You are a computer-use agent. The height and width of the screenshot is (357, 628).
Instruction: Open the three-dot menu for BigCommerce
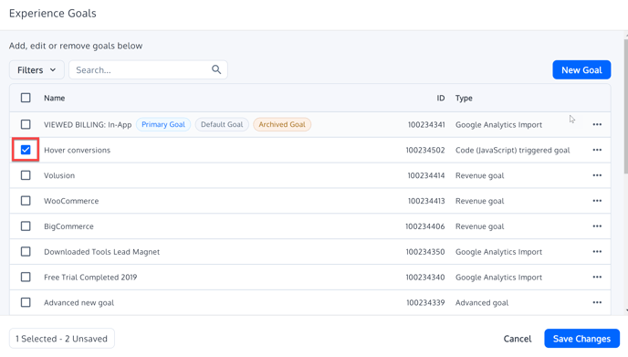(x=597, y=226)
